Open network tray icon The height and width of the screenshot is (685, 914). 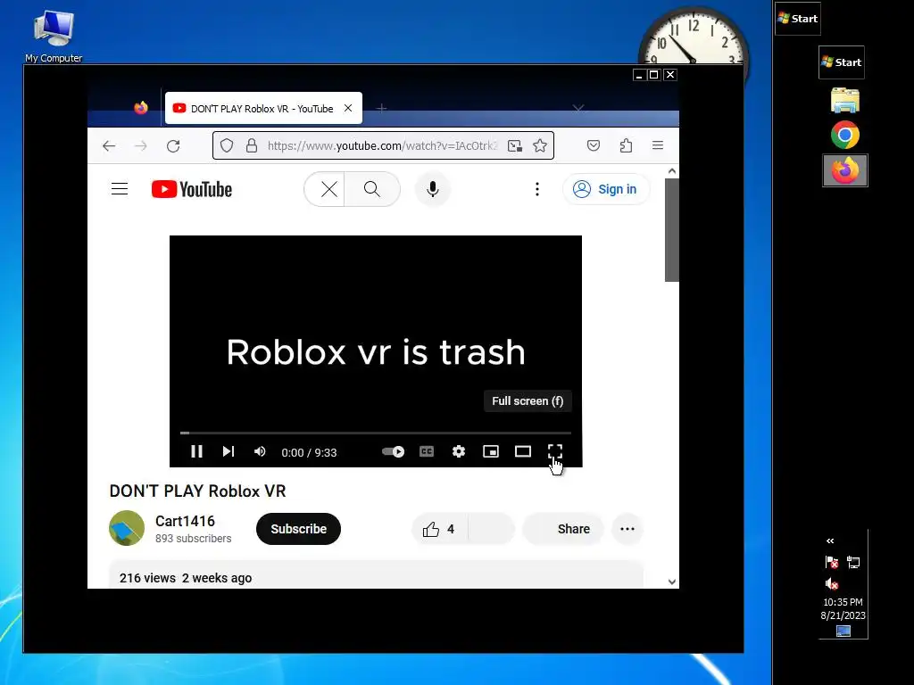[x=853, y=562]
